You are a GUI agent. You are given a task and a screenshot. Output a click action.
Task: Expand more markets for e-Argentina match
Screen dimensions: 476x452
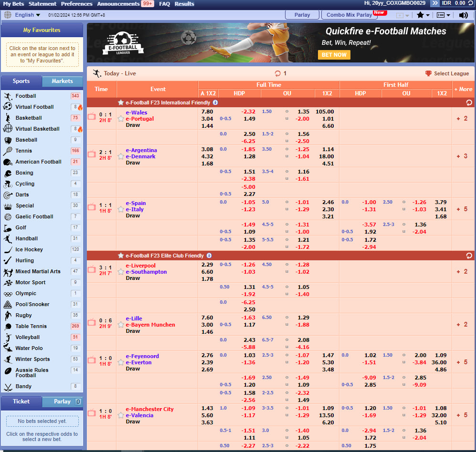(462, 156)
